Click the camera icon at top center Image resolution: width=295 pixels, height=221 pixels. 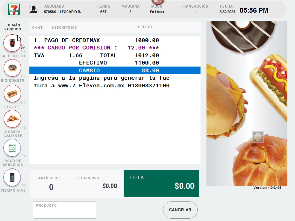(157, 2)
